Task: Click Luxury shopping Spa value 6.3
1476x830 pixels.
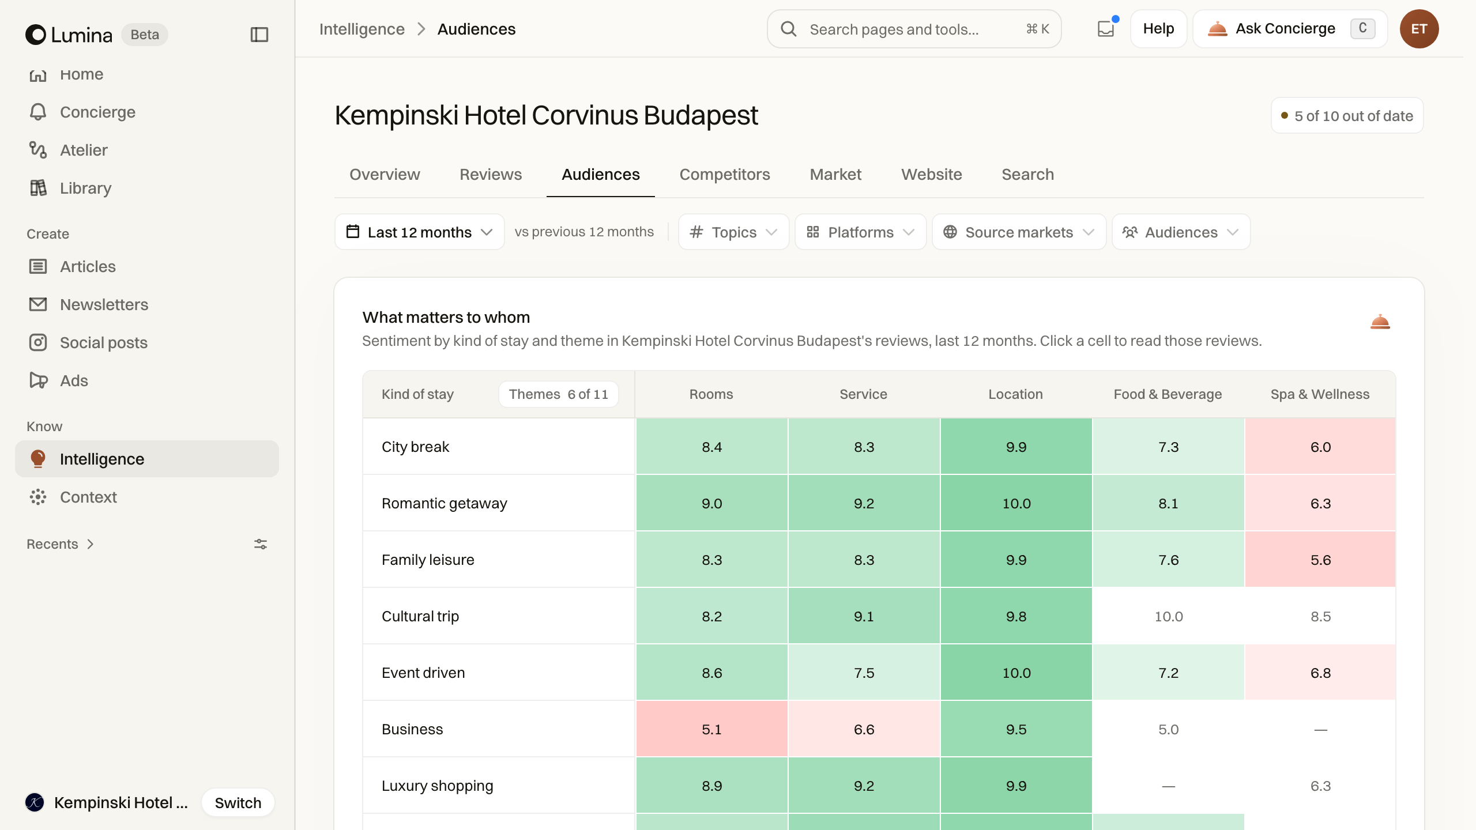Action: (1320, 786)
